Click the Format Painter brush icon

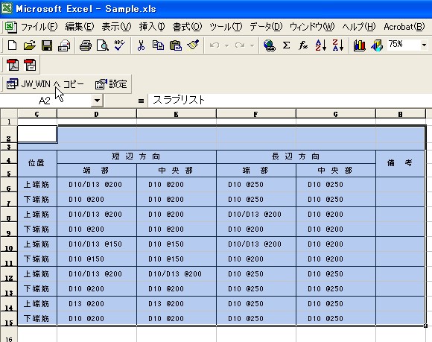click(x=193, y=45)
